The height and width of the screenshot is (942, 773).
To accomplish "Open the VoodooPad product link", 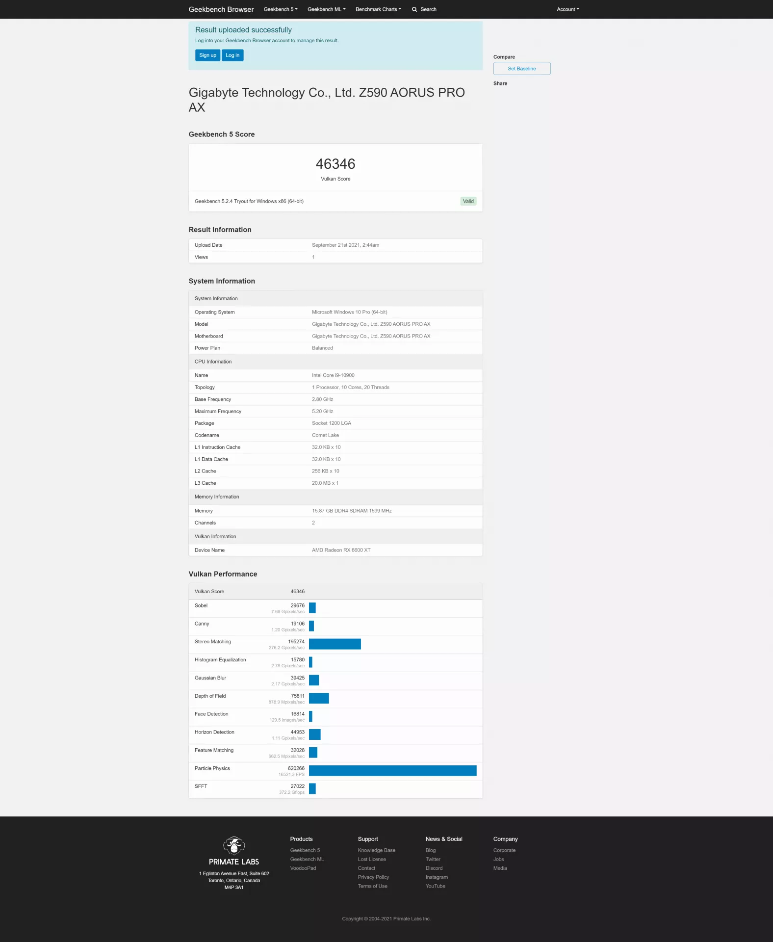I will tap(303, 868).
